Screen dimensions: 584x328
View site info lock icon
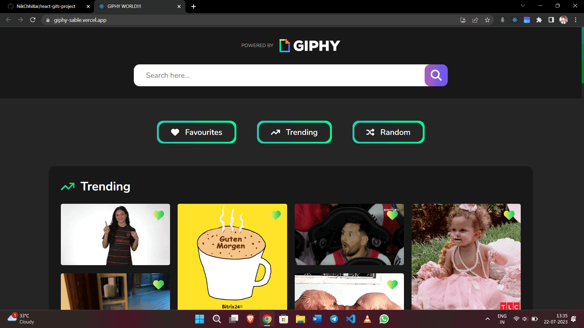click(48, 20)
